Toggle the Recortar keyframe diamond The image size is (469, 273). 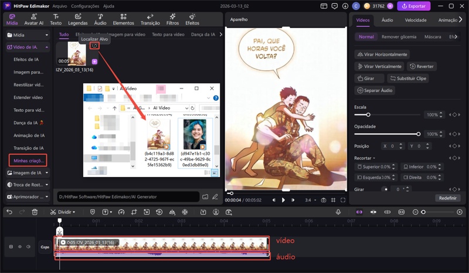454,158
